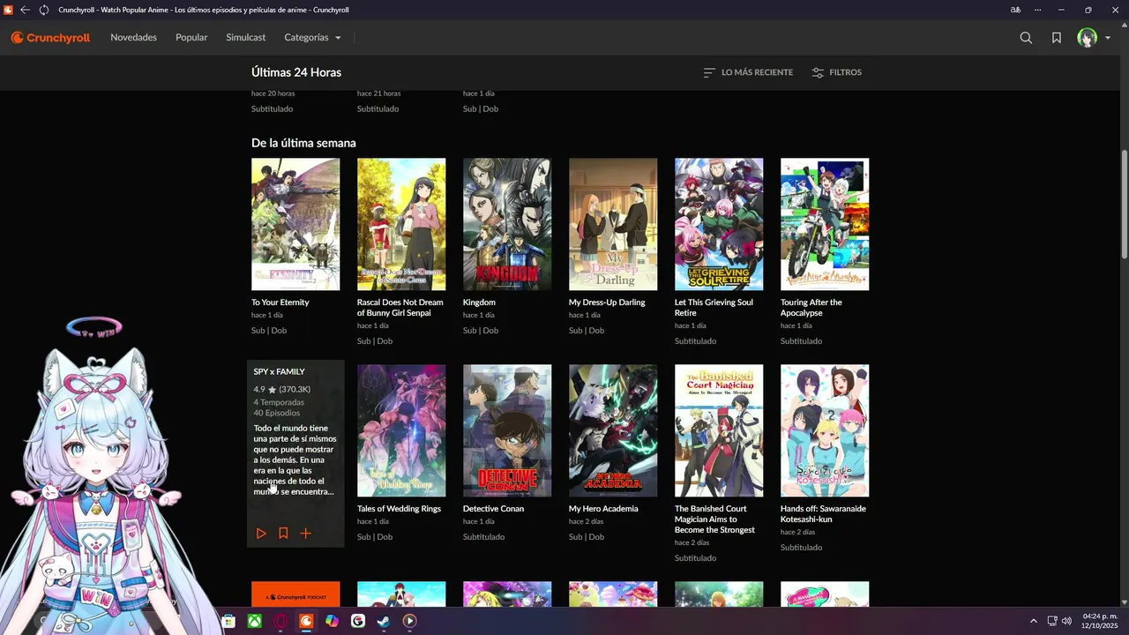Click the 4.9 star rating on SPY x FAMILY
This screenshot has width=1129, height=635.
coord(281,389)
